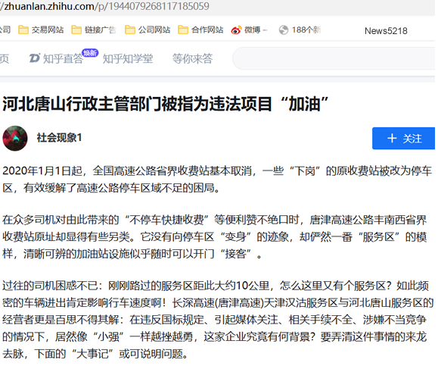Open the 知乎知学堂 tab
The image size is (438, 369).
point(128,59)
